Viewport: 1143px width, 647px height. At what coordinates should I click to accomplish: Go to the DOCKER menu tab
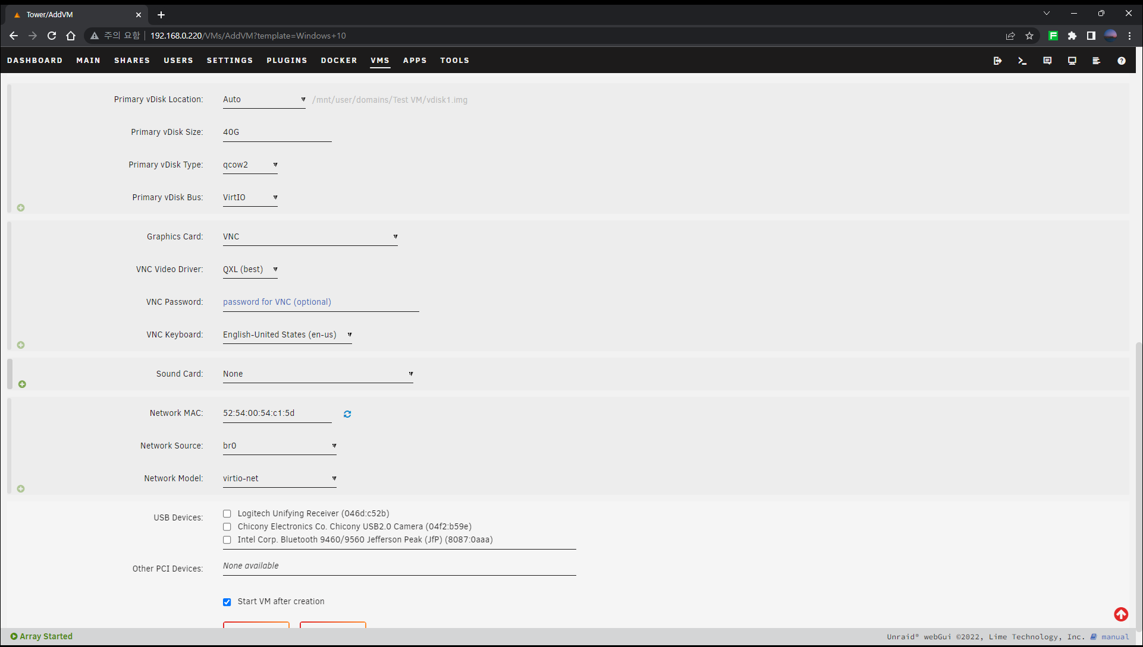point(339,61)
